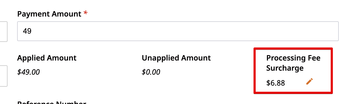Place the cursor after the 49 value
The image size is (350, 104).
click(32, 31)
